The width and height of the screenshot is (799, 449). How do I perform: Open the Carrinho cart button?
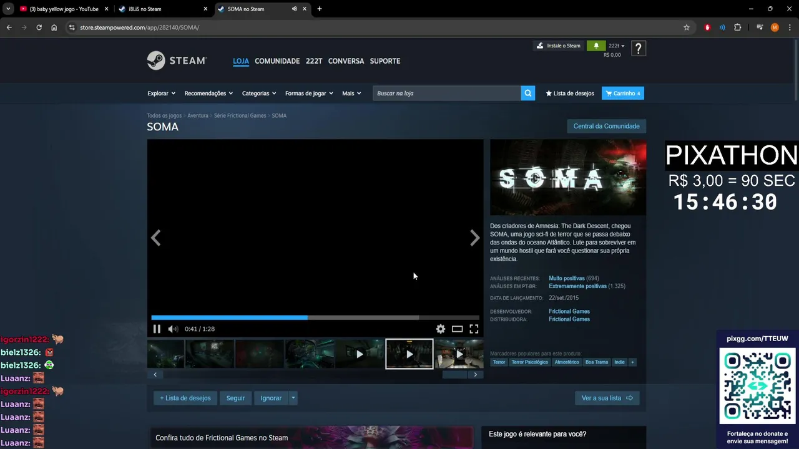(x=623, y=93)
